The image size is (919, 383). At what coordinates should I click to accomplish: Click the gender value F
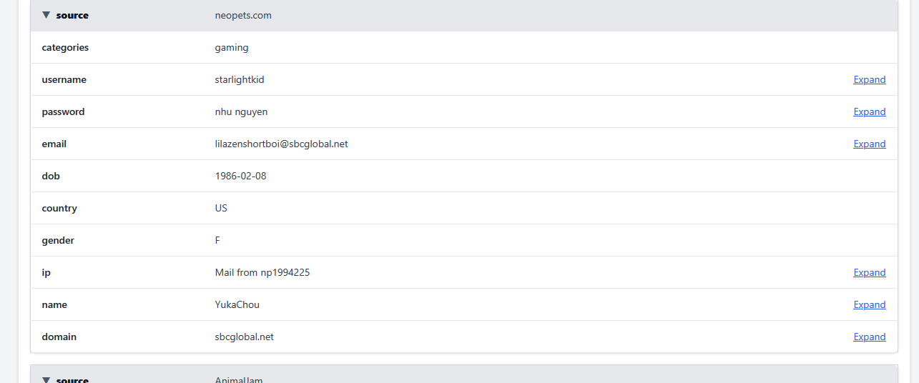coord(217,240)
